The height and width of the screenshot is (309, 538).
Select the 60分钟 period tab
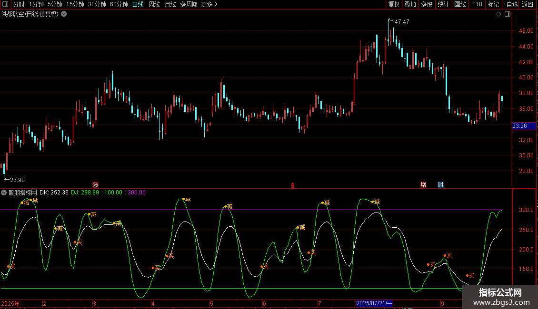click(119, 4)
